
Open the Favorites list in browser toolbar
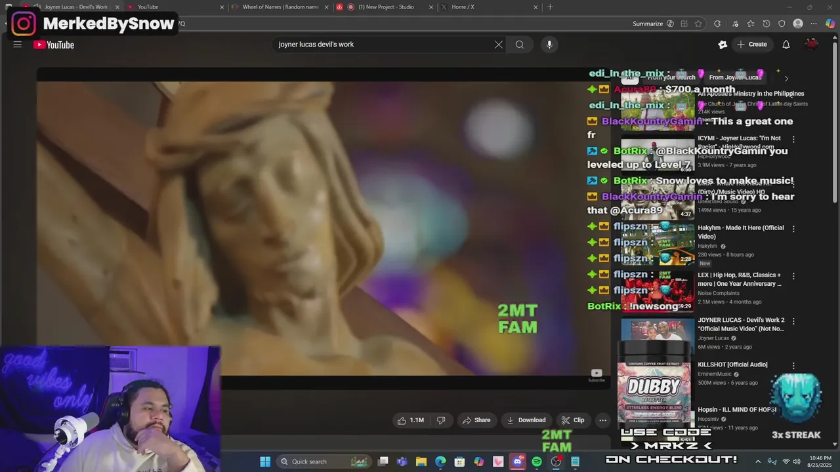point(751,24)
